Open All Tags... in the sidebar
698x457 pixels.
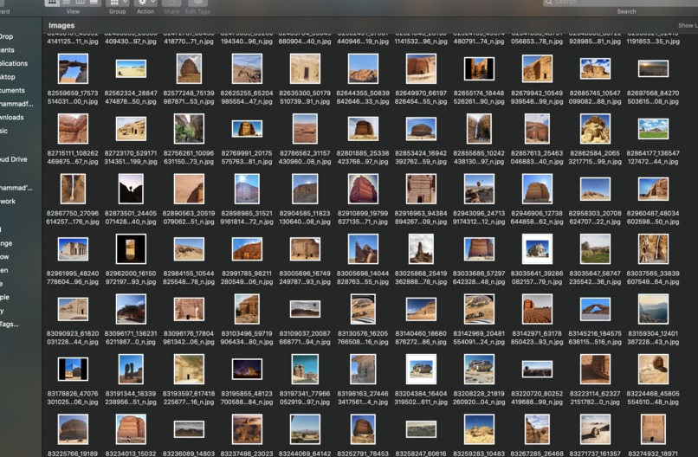click(x=10, y=324)
